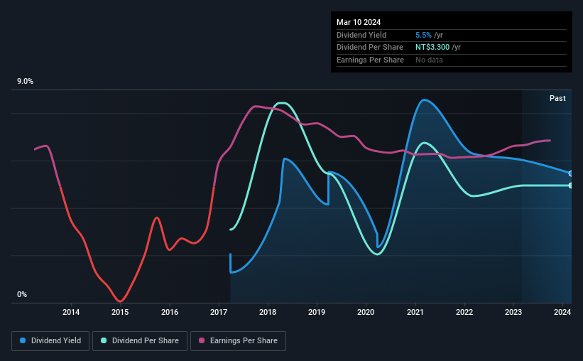
Task: Select the blue Dividend Yield endpoint marker
Action: [x=570, y=173]
